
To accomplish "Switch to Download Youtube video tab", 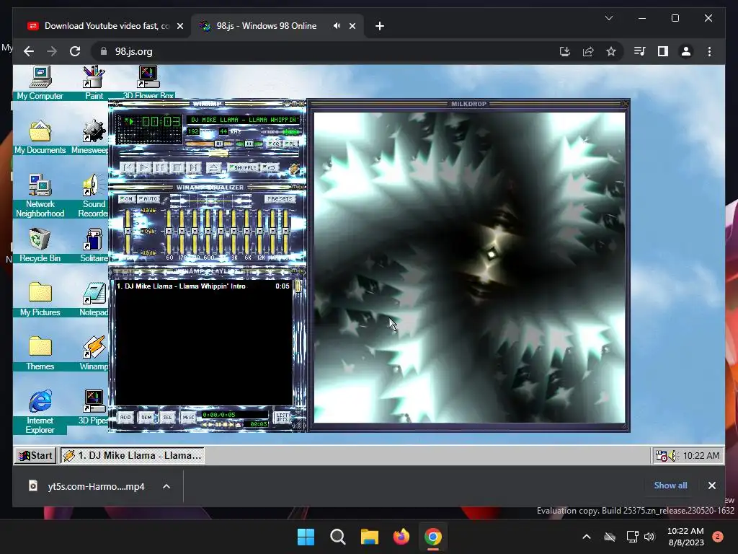I will click(x=105, y=26).
